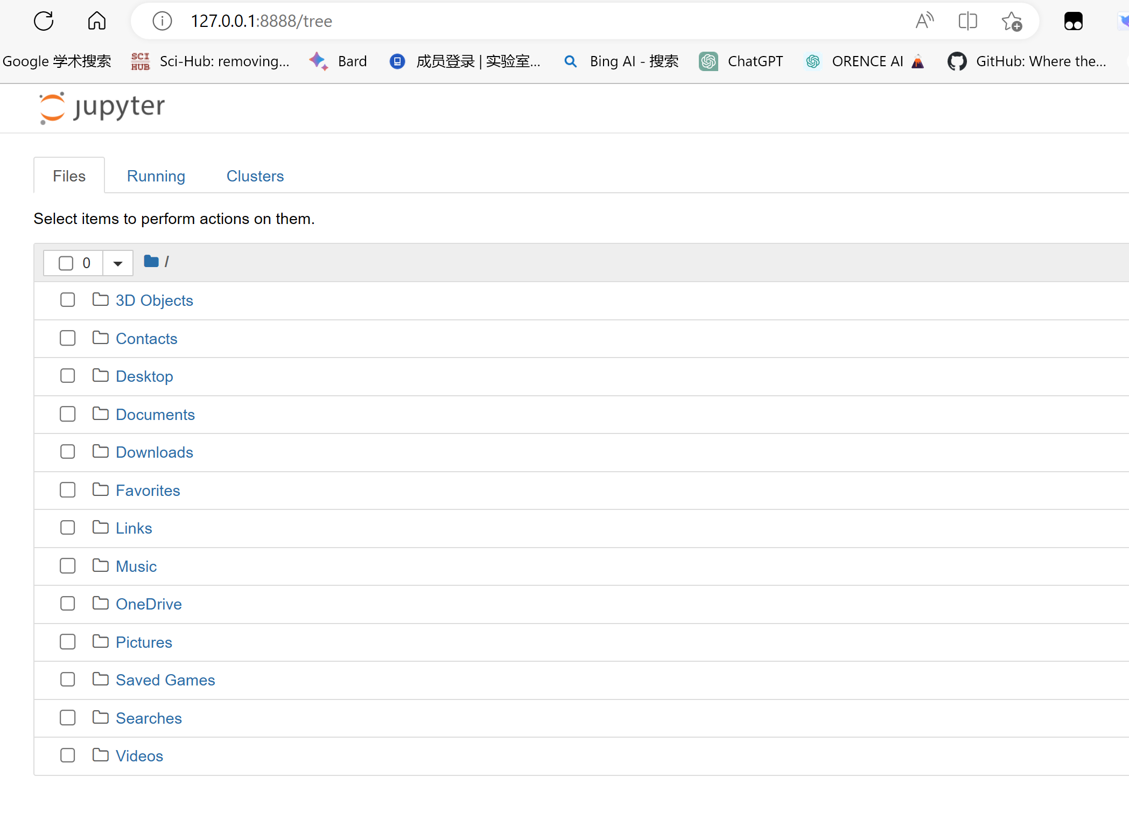This screenshot has width=1129, height=833.
Task: Click the site information icon in address bar
Action: (x=162, y=21)
